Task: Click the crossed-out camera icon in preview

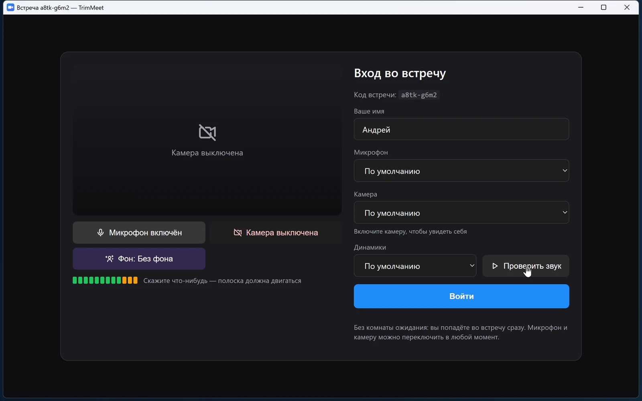Action: point(207,132)
